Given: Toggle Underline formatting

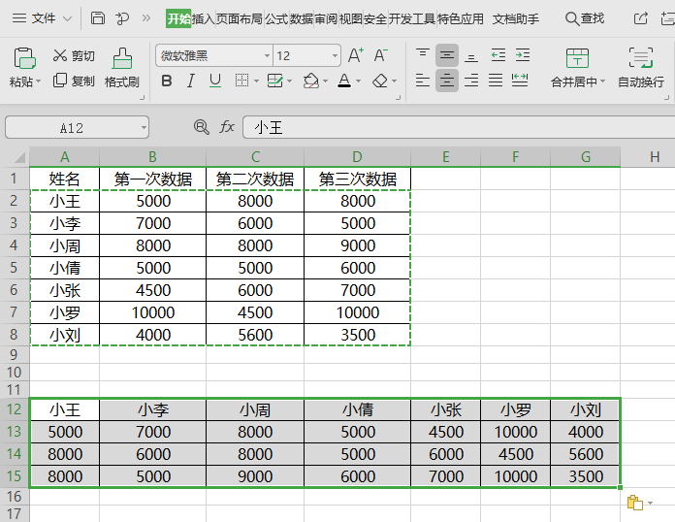Looking at the screenshot, I should tap(215, 81).
